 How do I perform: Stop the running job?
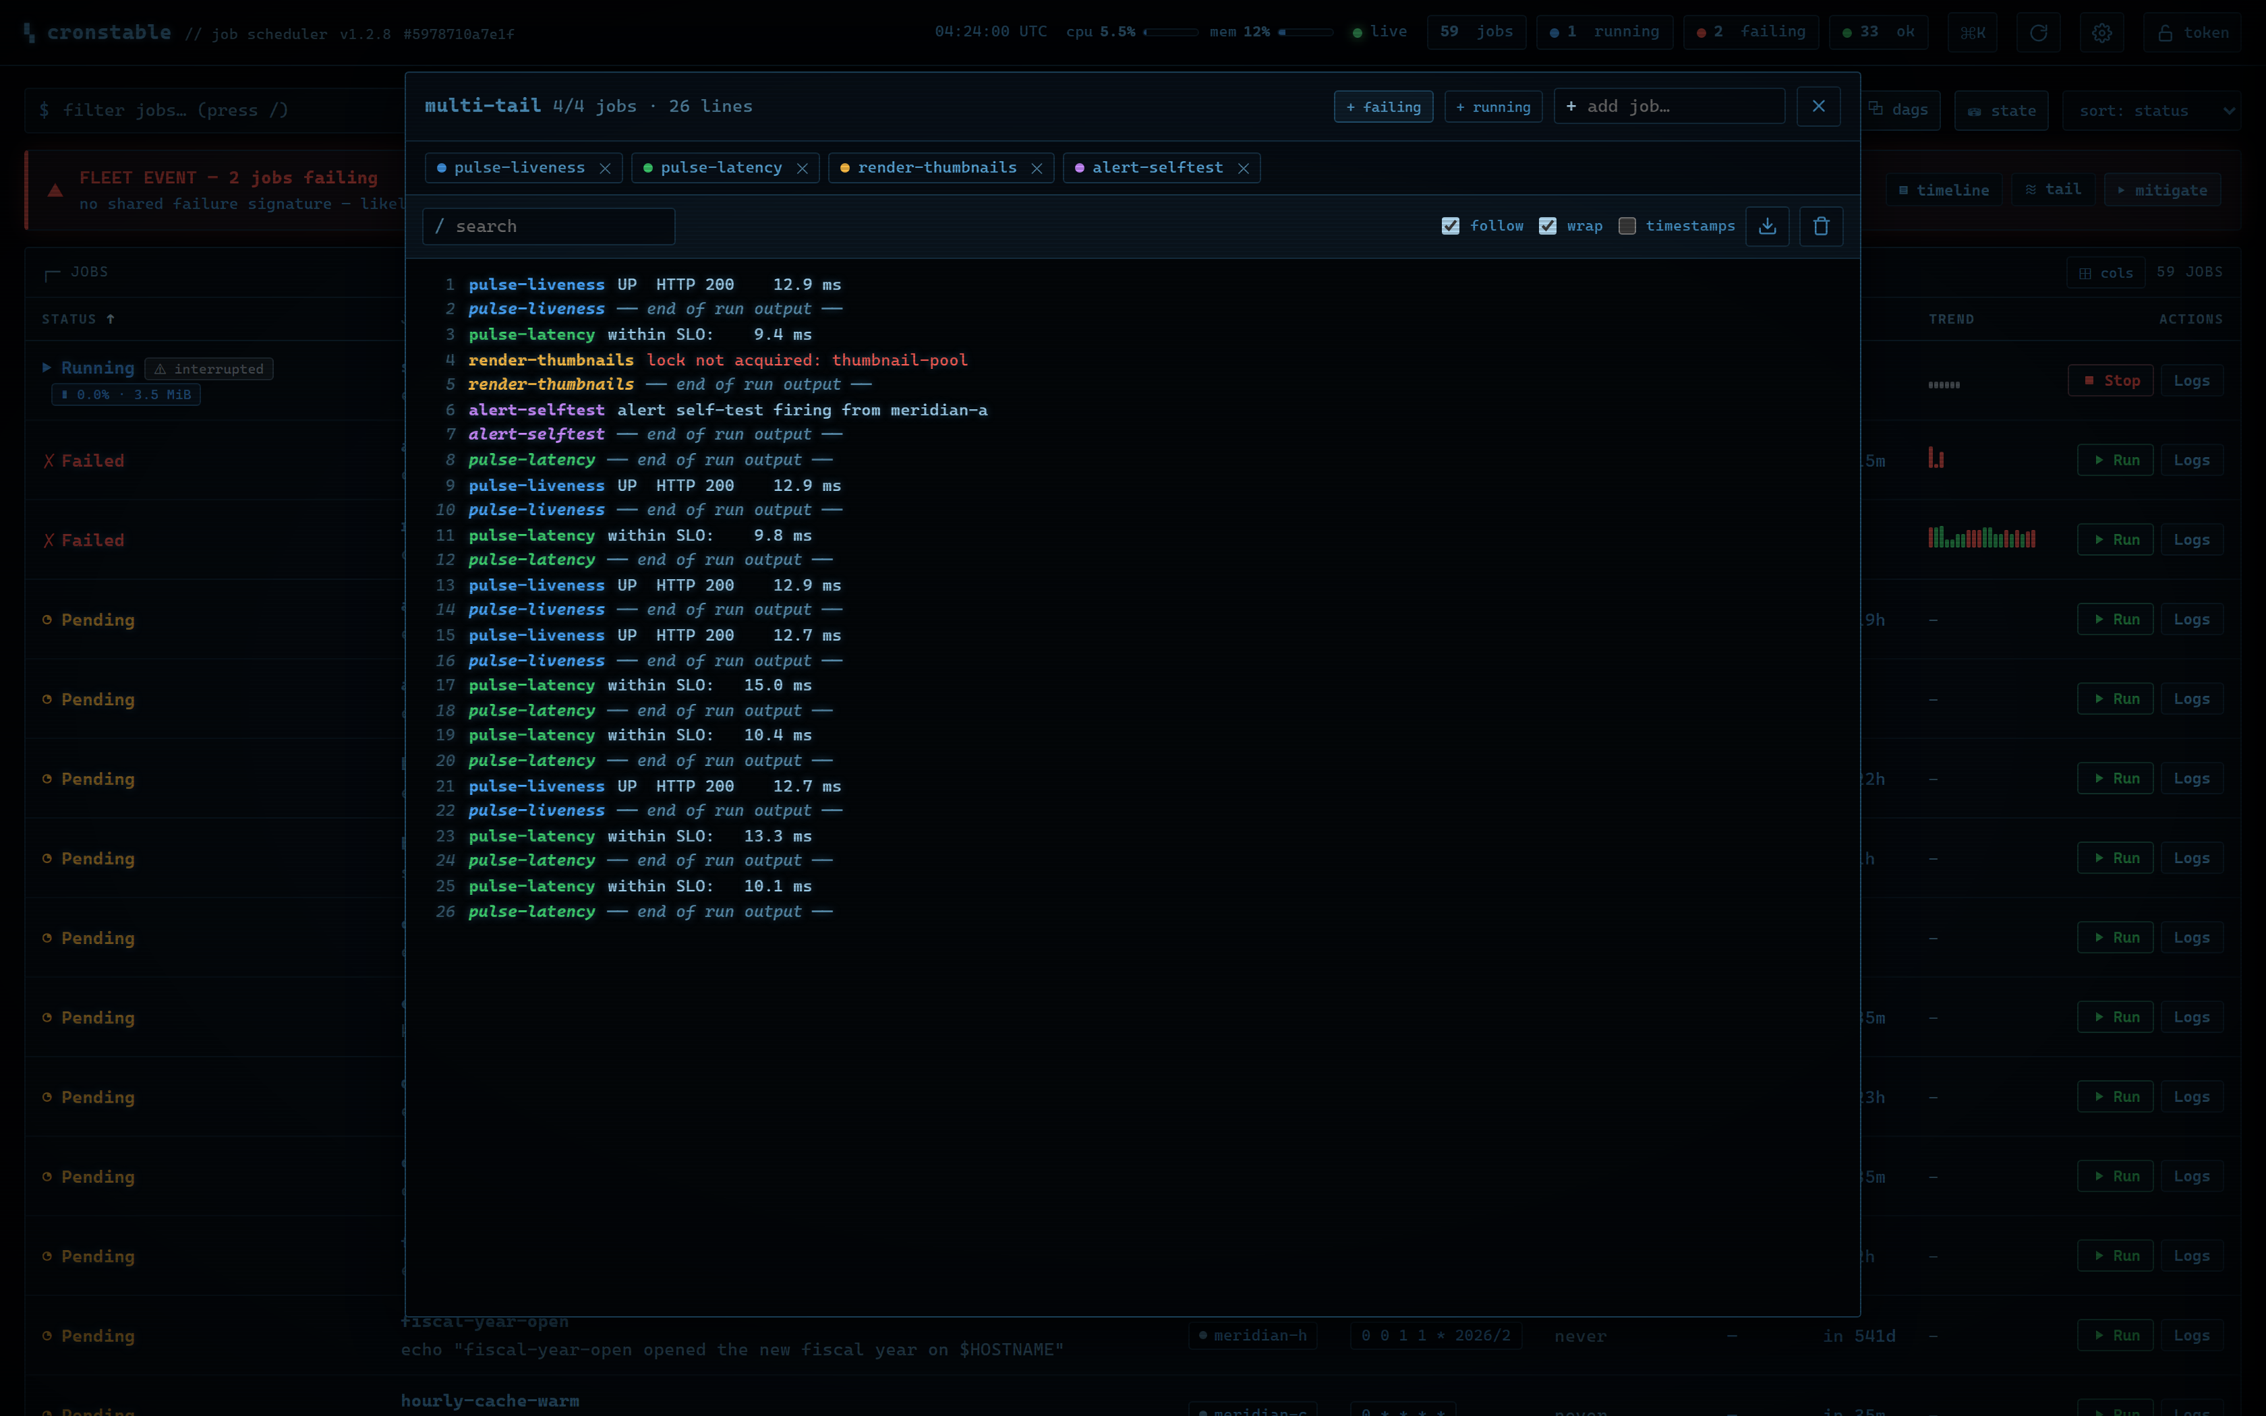[x=2112, y=380]
